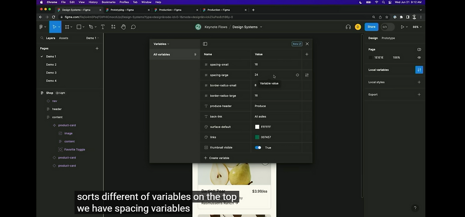This screenshot has width=465, height=217.
Task: Select the Hand tool
Action: (x=123, y=27)
